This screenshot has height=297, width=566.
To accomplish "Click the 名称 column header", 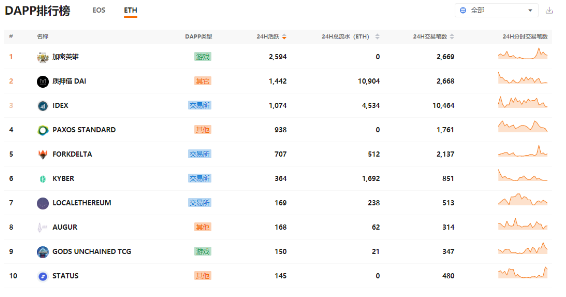I will coord(42,37).
